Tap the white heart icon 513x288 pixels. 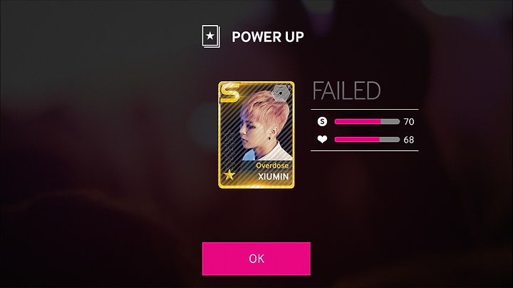(x=322, y=140)
